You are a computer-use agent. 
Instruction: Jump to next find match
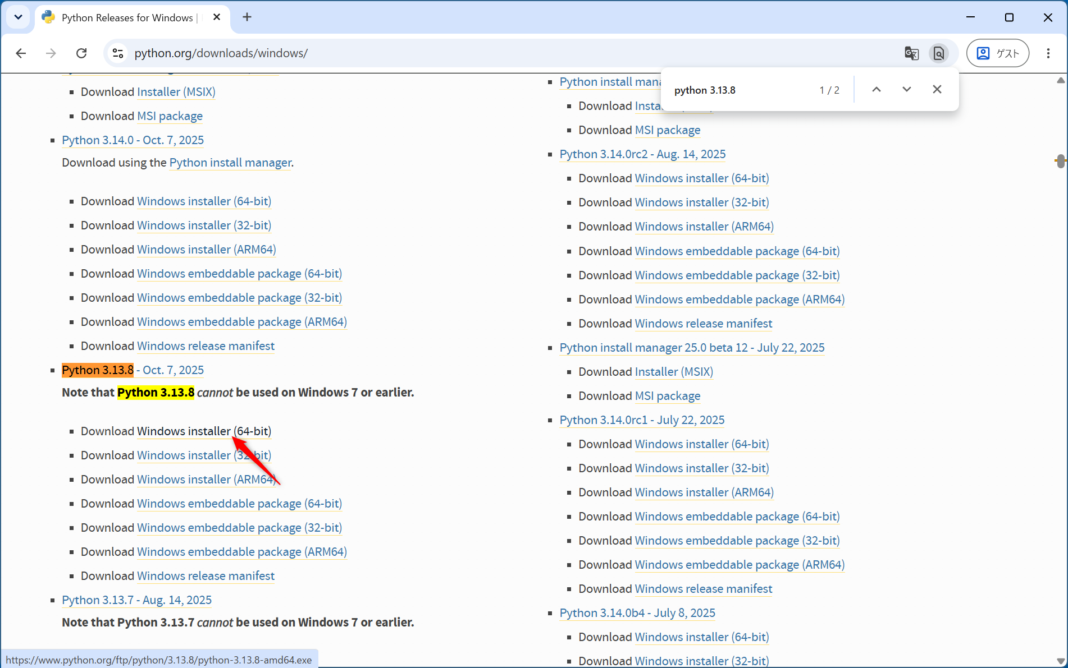[907, 90]
